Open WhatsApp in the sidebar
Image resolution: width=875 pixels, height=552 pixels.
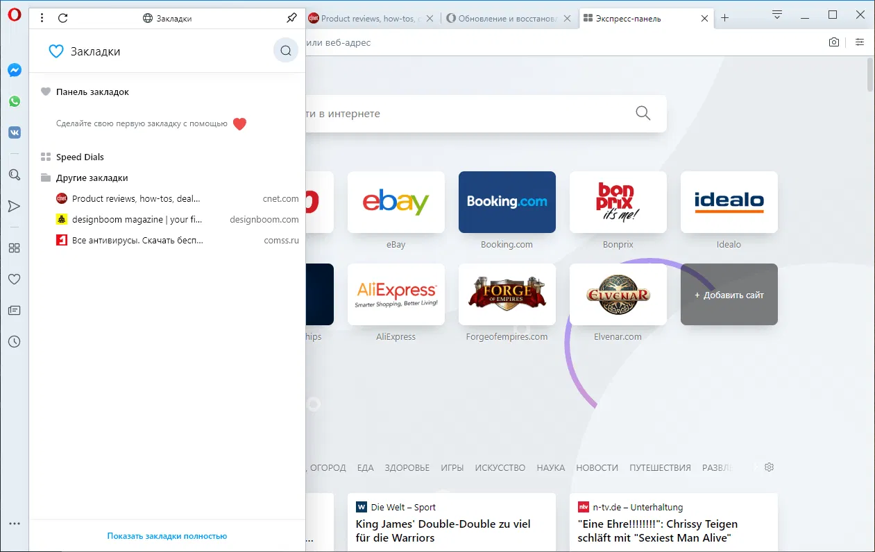coord(14,101)
